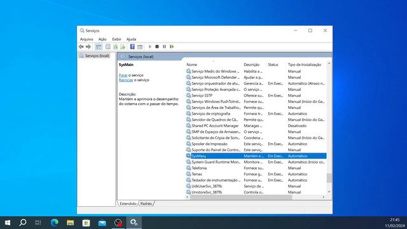Screen dimensions: 407x229
Task: Go forward with the toolbar Forward arrow
Action: [88, 46]
